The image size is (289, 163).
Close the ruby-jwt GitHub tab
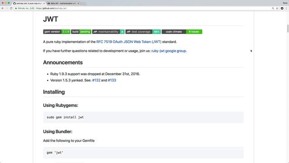click(44, 3)
